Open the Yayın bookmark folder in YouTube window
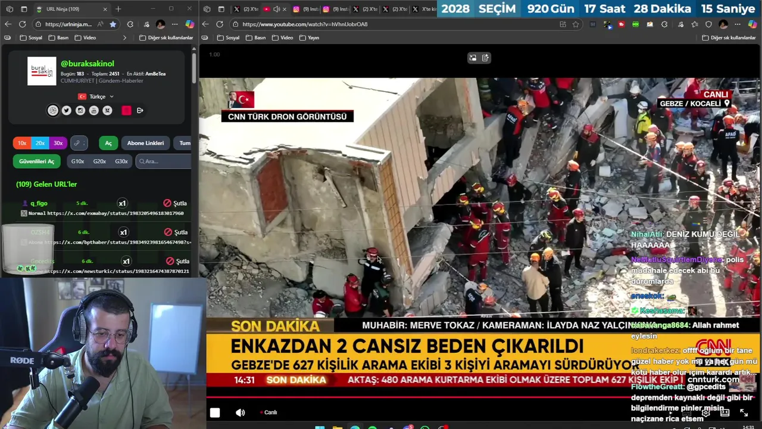Viewport: 762px width, 429px height. [x=309, y=38]
